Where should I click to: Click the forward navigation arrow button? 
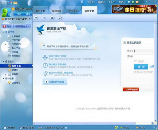click(44, 18)
